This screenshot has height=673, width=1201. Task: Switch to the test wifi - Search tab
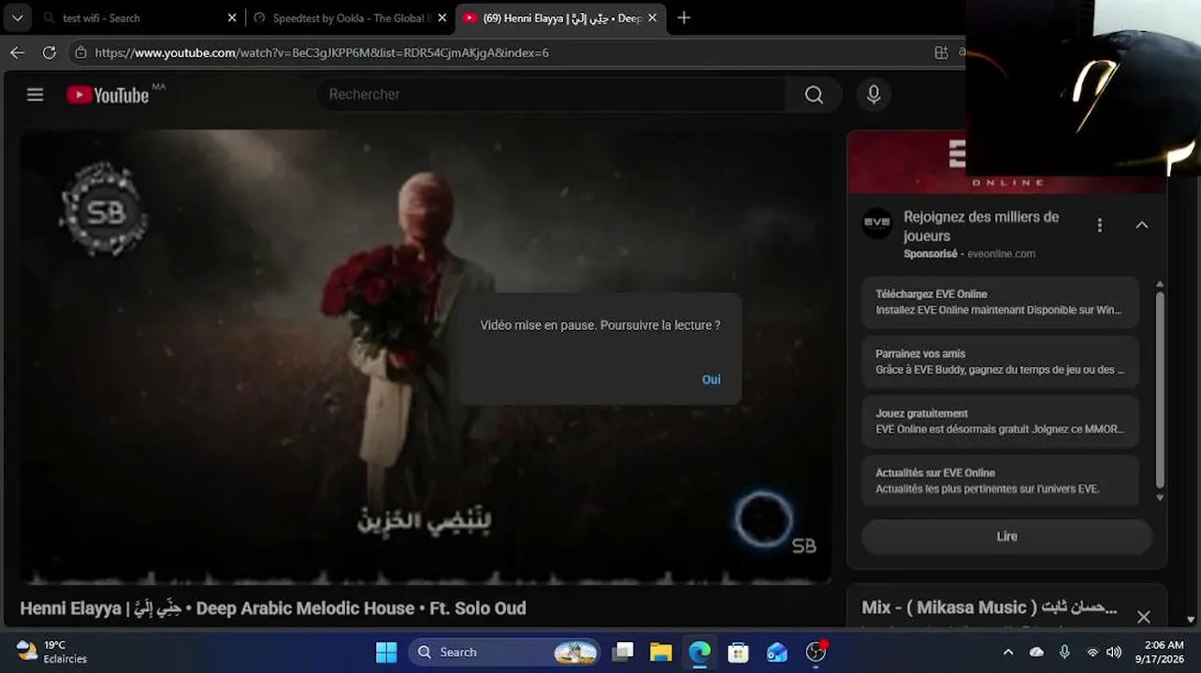click(140, 18)
